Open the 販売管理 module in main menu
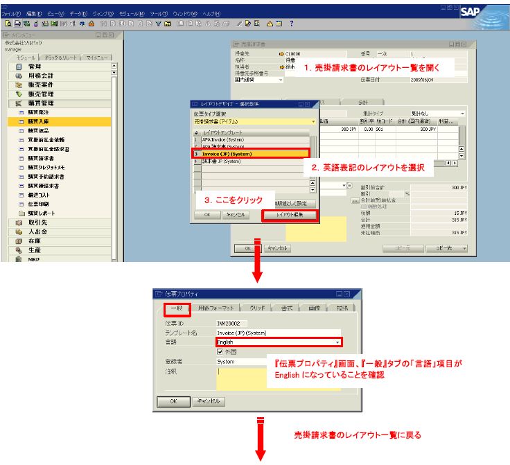The width and height of the screenshot is (510, 465). click(60, 94)
